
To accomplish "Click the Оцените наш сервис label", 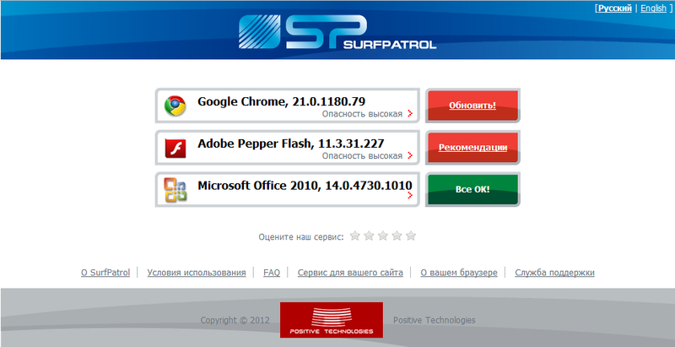I will click(x=301, y=236).
